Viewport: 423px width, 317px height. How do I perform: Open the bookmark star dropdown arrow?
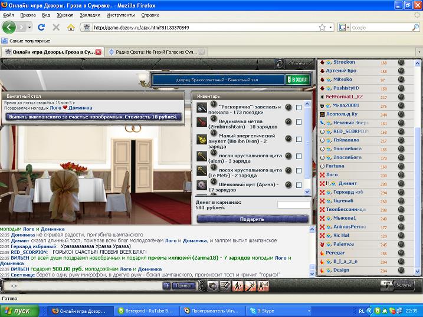[331, 27]
